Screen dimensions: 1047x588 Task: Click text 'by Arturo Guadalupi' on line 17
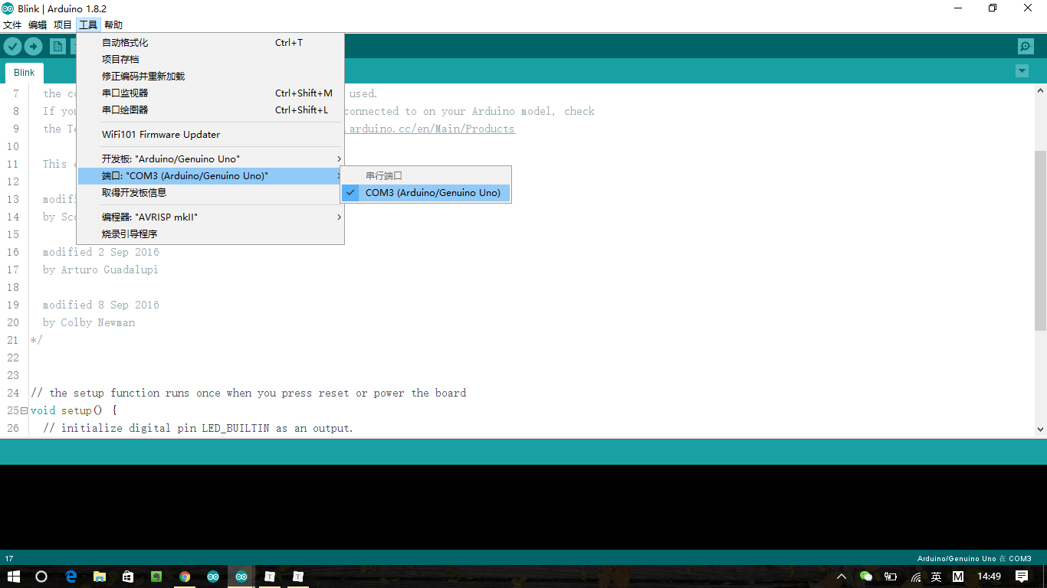pos(100,269)
